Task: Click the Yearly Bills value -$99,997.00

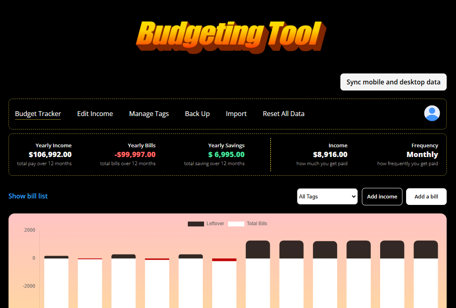Action: pyautogui.click(x=135, y=155)
